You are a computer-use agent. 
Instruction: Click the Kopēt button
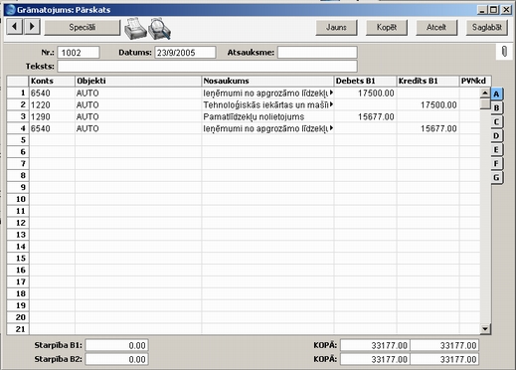[387, 27]
